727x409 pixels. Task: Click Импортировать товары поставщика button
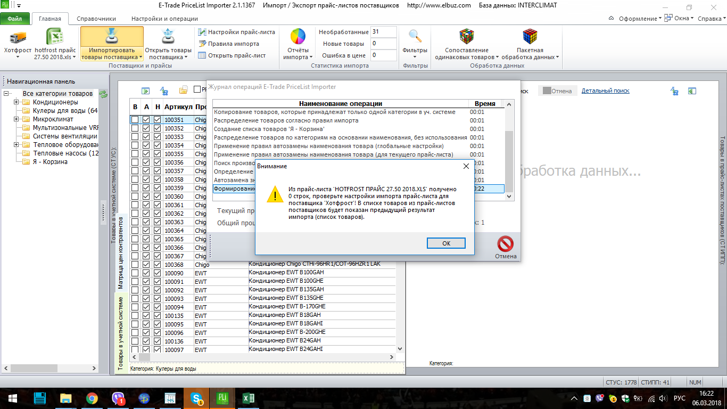[x=112, y=44]
